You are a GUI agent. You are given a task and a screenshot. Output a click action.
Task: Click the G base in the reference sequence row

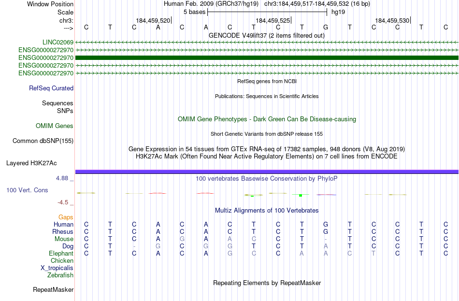(x=326, y=27)
